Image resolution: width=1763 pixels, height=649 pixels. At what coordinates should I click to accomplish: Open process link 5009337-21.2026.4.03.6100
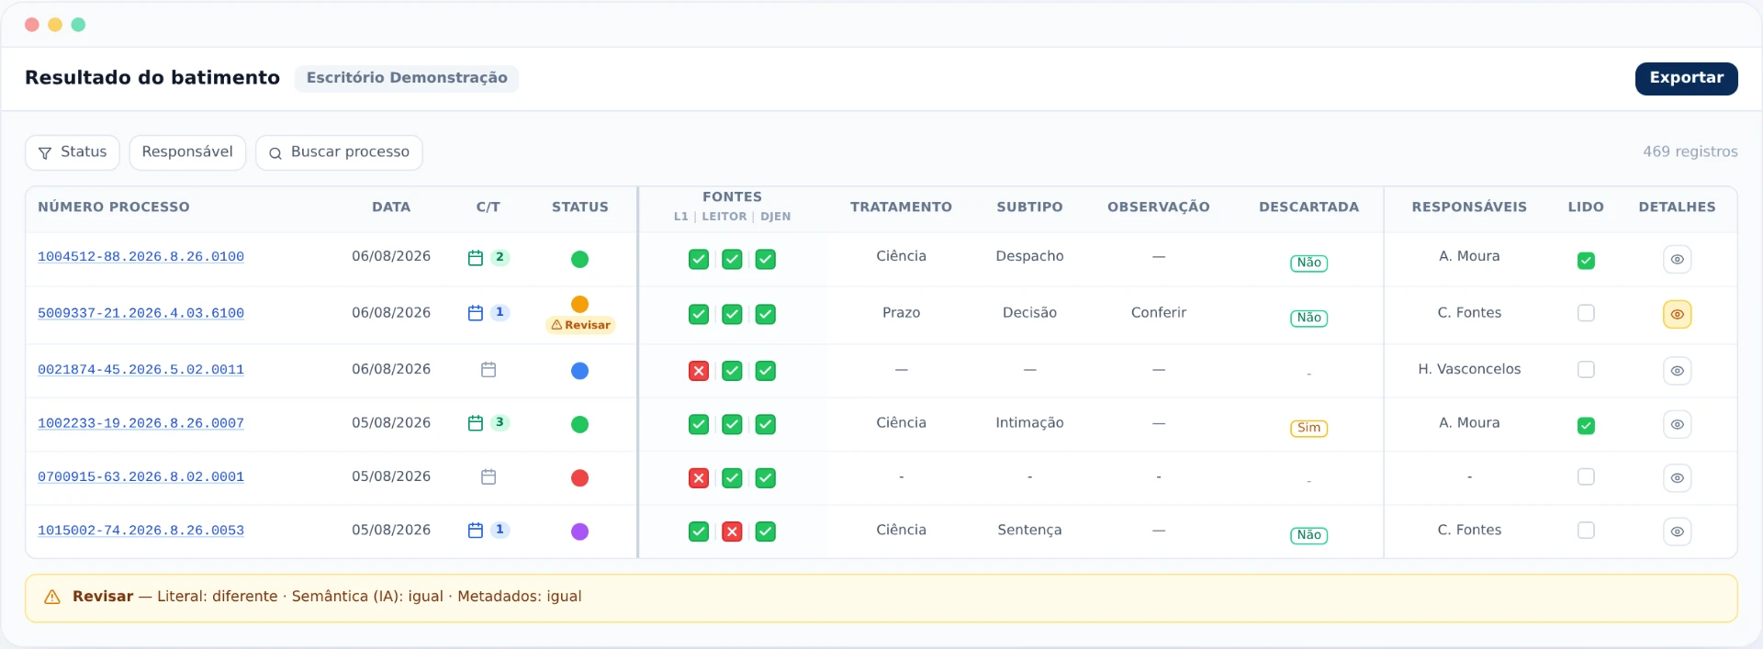(140, 313)
